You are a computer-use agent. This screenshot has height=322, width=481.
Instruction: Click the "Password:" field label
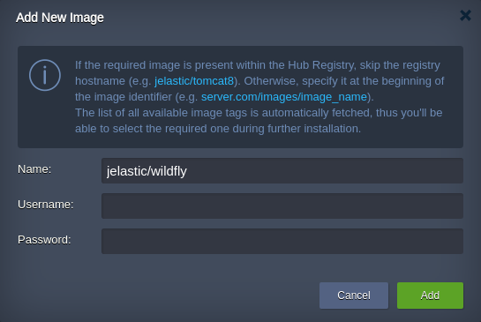[x=44, y=240]
